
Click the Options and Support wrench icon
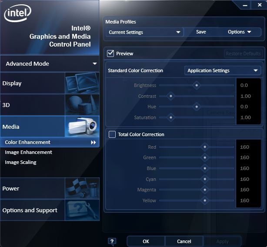pos(82,210)
